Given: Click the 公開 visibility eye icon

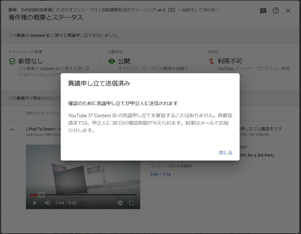Looking at the screenshot, I should tap(112, 61).
